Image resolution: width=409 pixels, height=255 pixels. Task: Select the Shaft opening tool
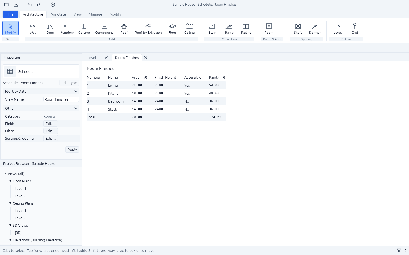click(x=298, y=28)
